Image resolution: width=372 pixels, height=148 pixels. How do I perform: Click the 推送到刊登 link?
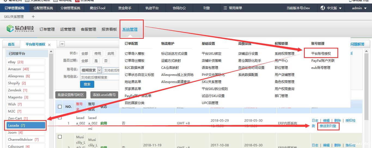click(x=328, y=126)
